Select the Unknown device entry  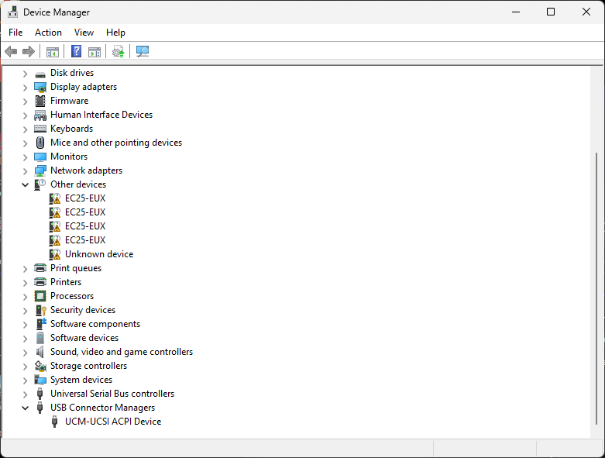click(x=99, y=254)
